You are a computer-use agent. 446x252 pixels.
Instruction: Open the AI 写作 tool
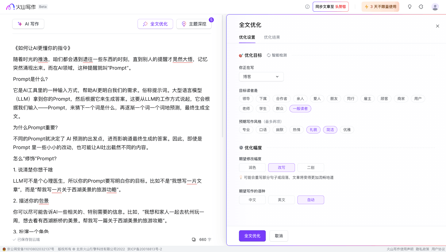pyautogui.click(x=28, y=24)
